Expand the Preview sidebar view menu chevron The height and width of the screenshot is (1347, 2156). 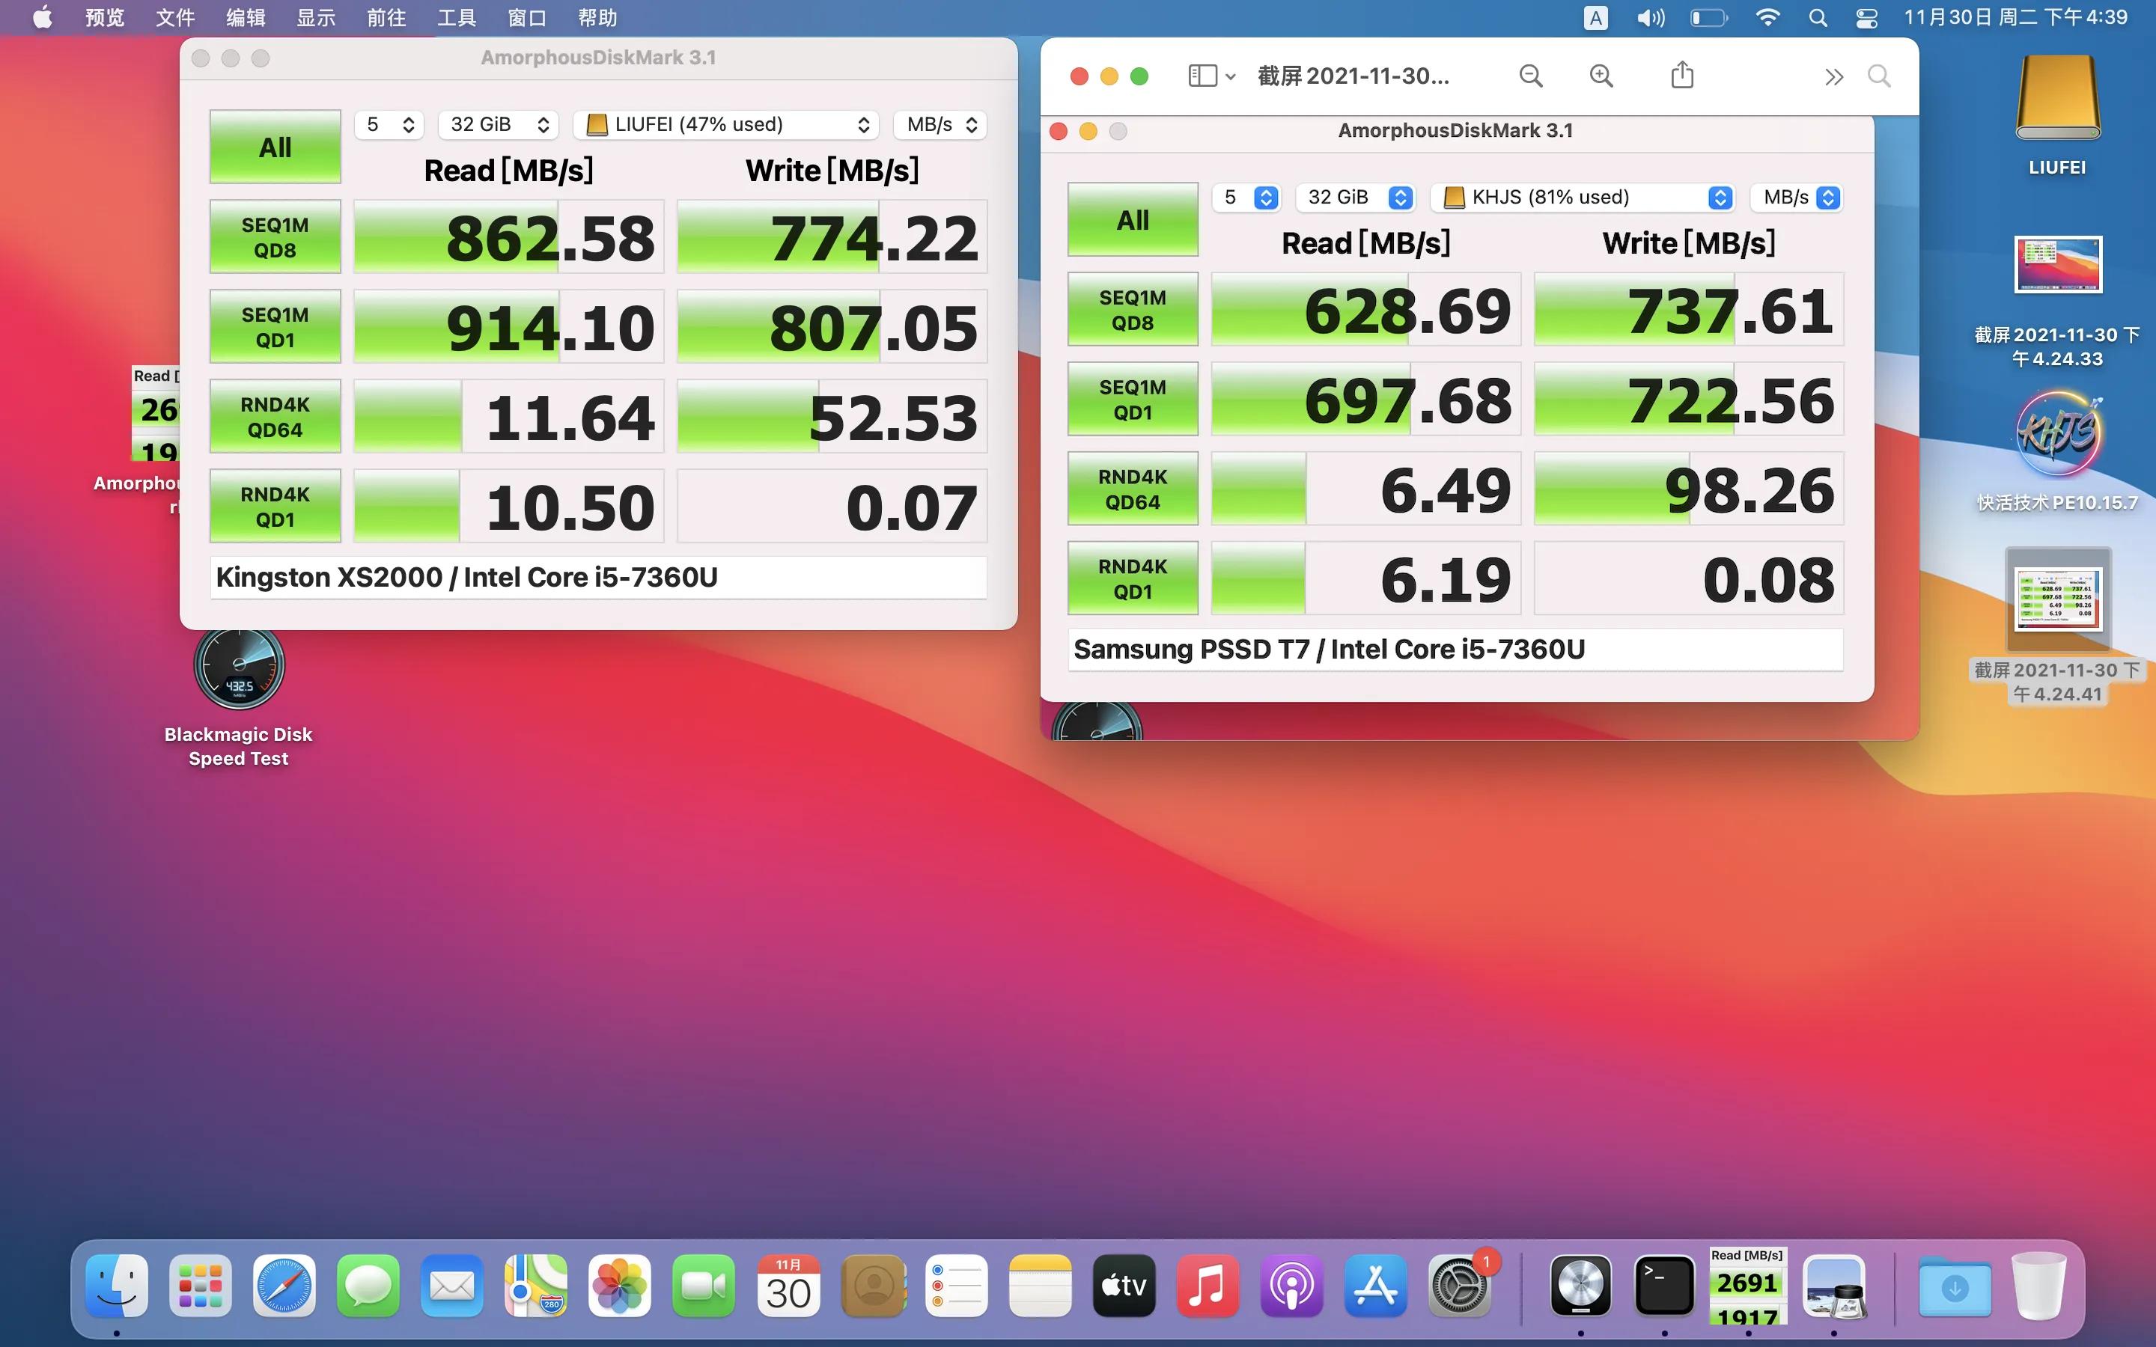pyautogui.click(x=1231, y=76)
